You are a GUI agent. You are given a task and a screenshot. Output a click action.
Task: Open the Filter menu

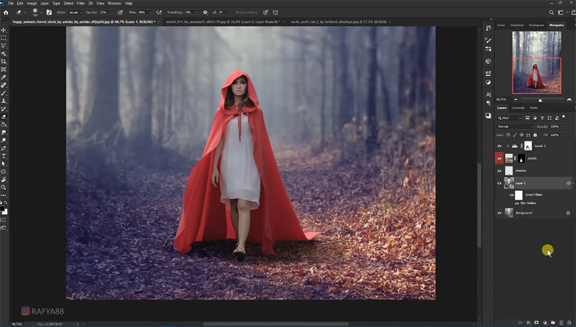pos(81,3)
